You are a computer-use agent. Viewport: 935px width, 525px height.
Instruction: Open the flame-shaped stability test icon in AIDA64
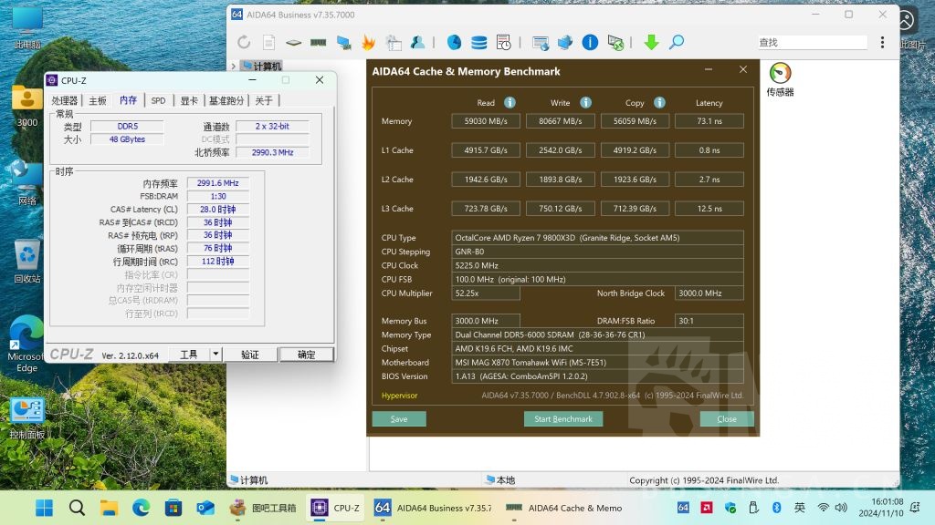[368, 42]
